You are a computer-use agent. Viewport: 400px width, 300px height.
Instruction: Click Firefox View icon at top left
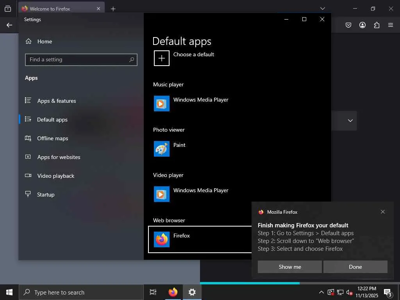pos(8,9)
